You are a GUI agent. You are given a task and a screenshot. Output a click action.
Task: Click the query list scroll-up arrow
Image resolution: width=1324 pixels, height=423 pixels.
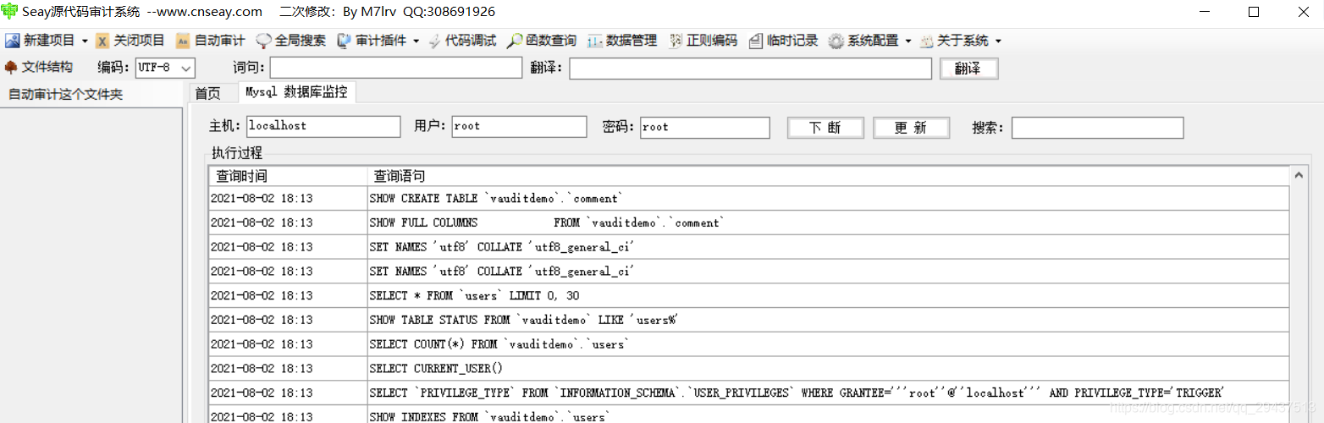coord(1299,174)
